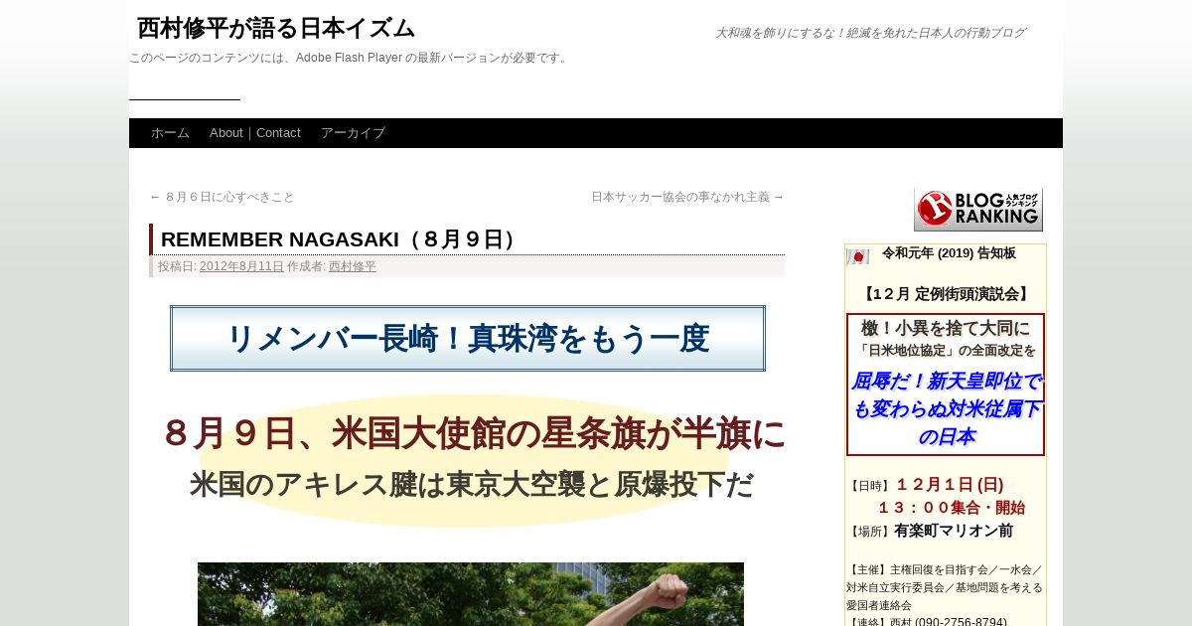Open About｜Contact menu item
Screen dimensions: 1192x626
tap(255, 133)
